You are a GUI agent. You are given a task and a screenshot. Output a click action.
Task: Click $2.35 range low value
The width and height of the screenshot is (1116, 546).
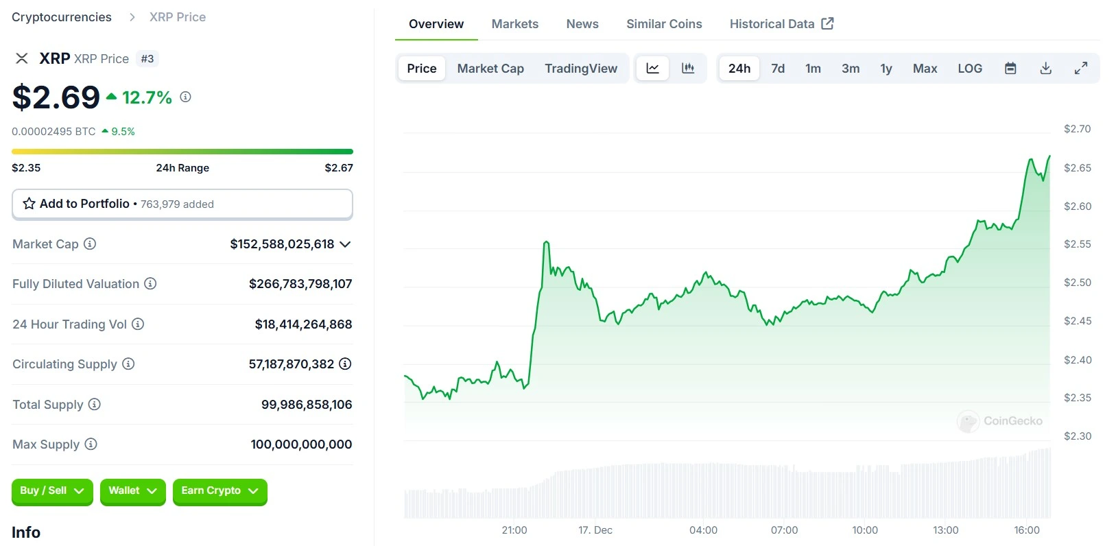coord(26,168)
